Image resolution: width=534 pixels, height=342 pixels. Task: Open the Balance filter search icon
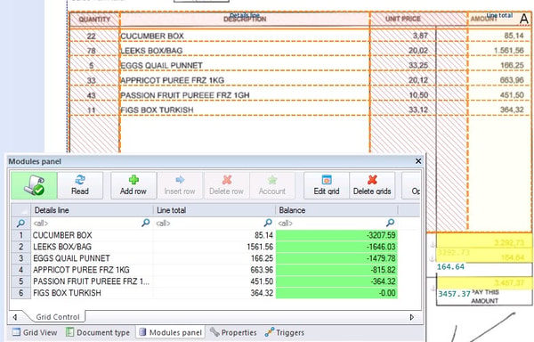(391, 223)
